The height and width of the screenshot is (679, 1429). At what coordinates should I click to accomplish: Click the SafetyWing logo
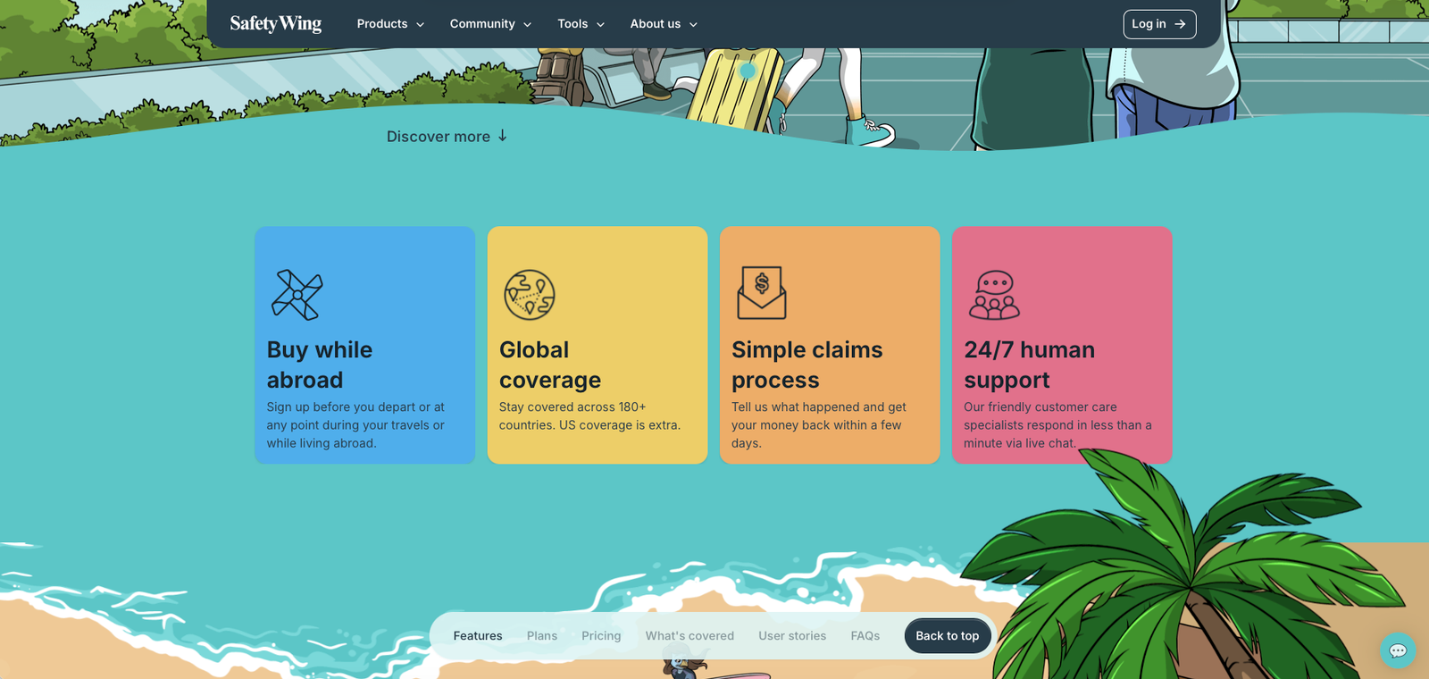pos(275,24)
